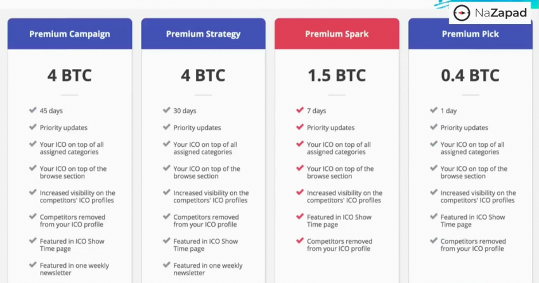Click the NaZapad brand name text

point(500,13)
